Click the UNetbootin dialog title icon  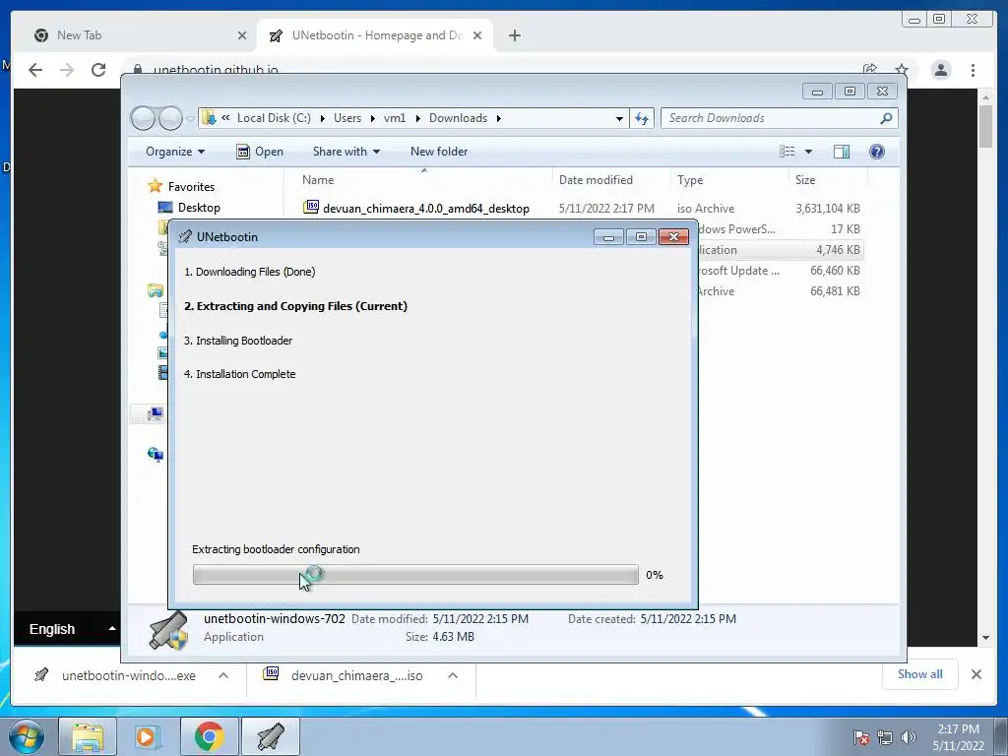(x=185, y=236)
